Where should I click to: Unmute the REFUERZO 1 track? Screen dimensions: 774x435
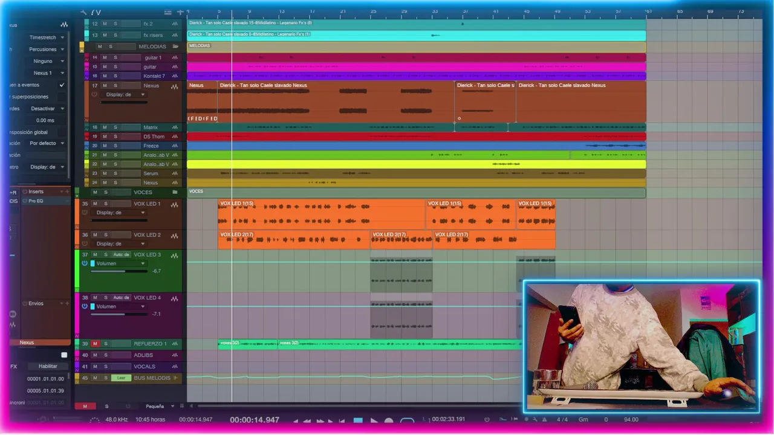point(95,344)
